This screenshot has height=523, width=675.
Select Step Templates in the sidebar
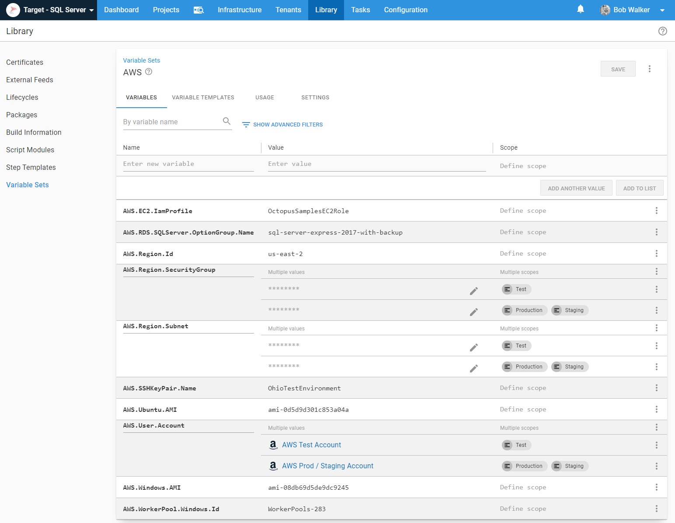pos(31,167)
